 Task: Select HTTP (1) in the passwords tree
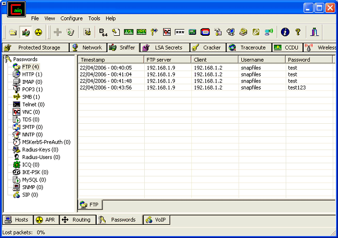click(x=32, y=74)
